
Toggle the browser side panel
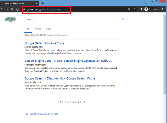141,9
